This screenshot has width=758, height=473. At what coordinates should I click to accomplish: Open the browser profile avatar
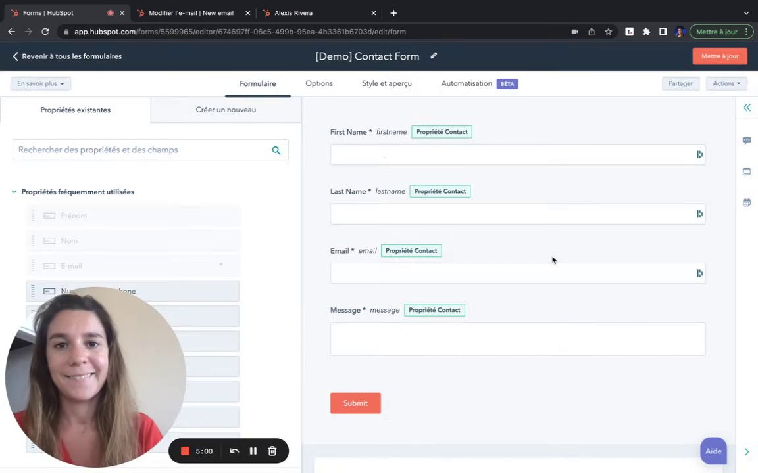coord(680,32)
